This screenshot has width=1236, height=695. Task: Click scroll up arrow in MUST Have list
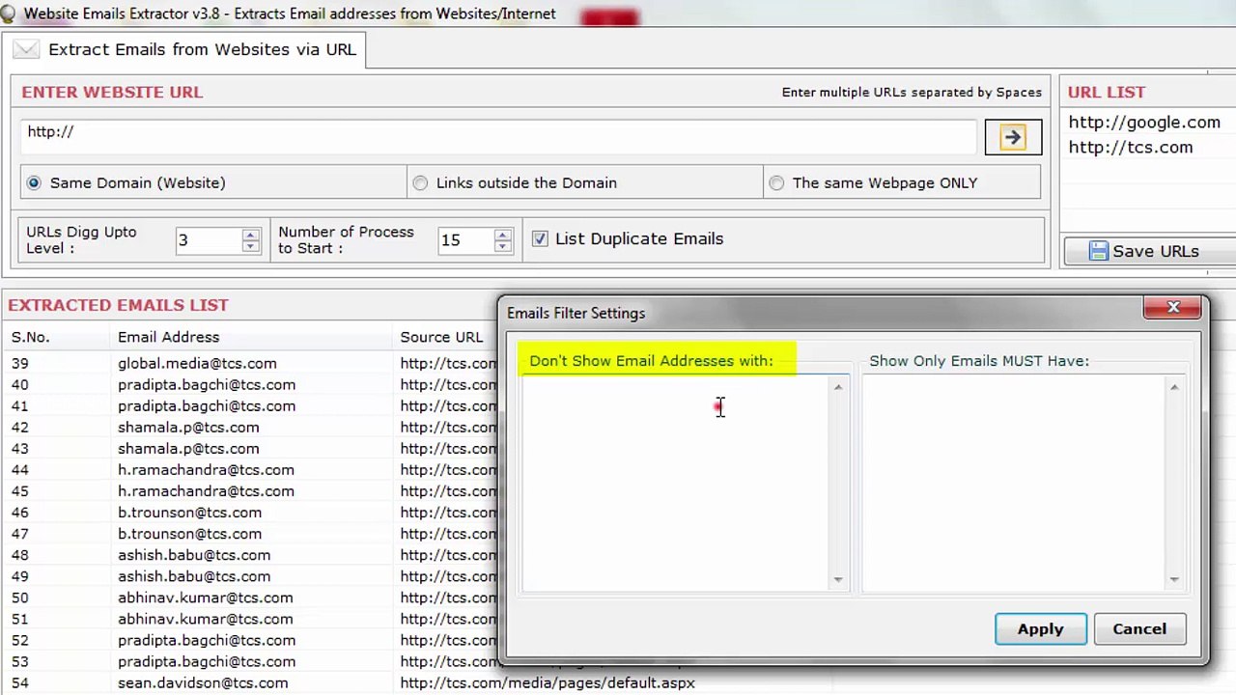1174,387
